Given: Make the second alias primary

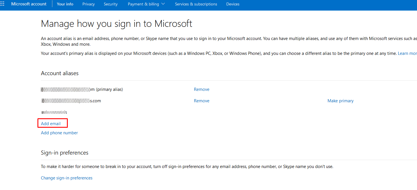Looking at the screenshot, I should (x=340, y=101).
